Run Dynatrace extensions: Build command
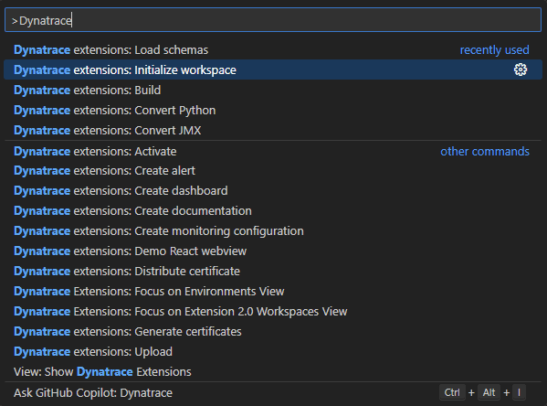 click(x=273, y=91)
